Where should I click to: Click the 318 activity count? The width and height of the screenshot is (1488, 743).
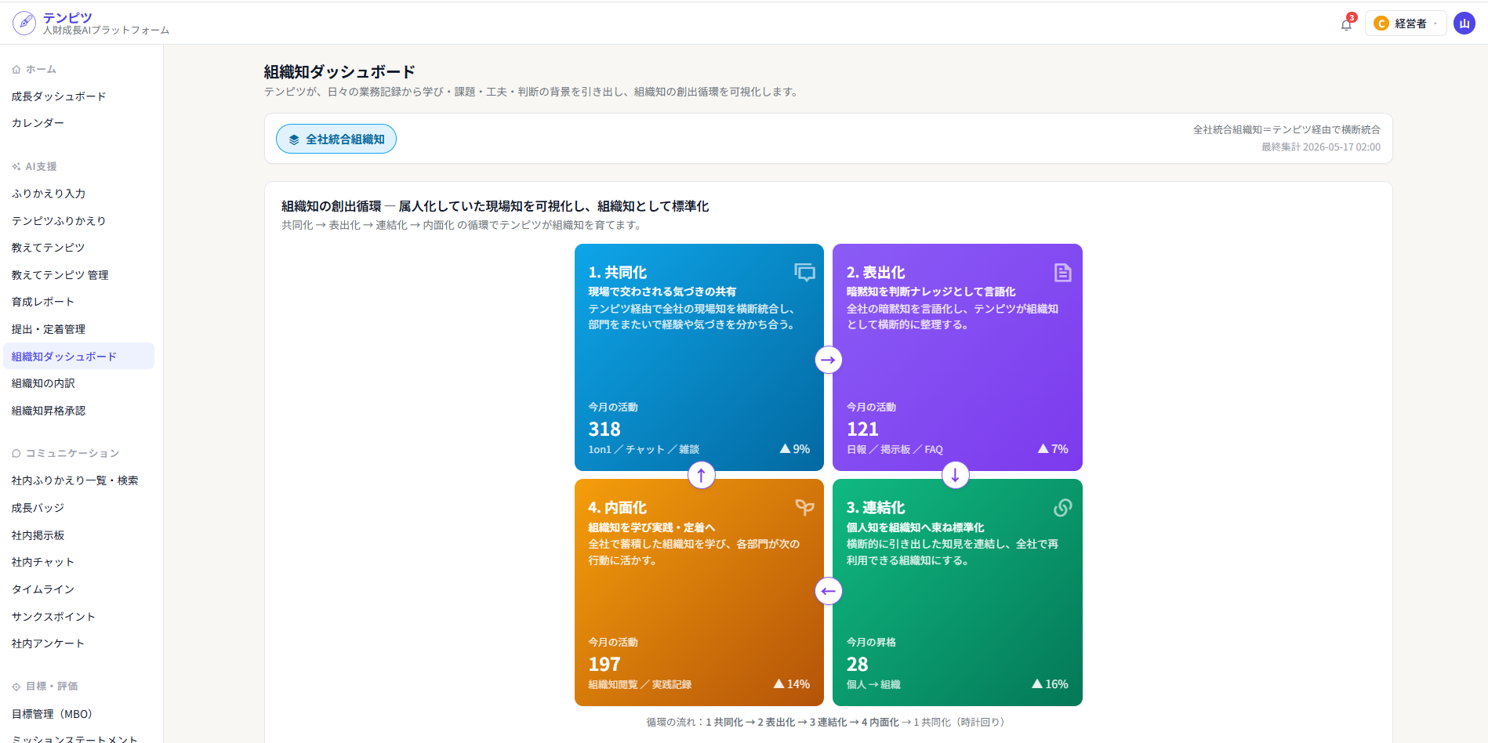tap(604, 429)
